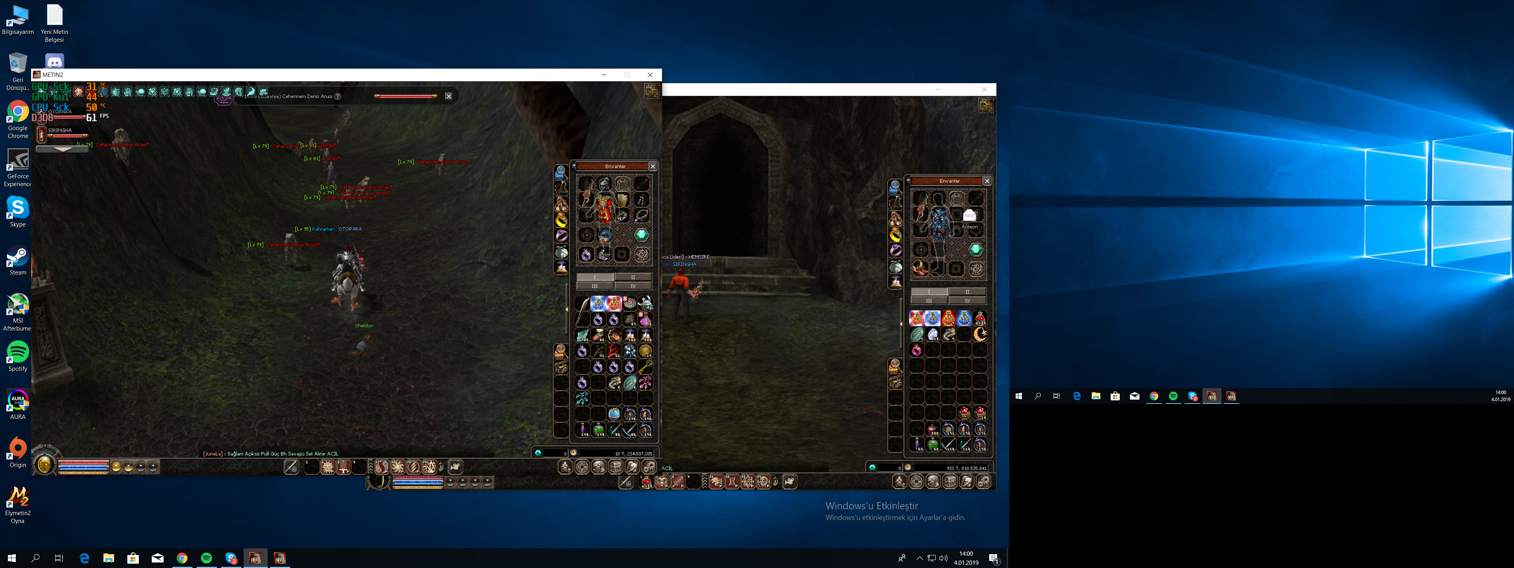Expand the party dropdown arrow under SIRINGHA
Viewport: 1514px width, 568px height.
coord(62,149)
